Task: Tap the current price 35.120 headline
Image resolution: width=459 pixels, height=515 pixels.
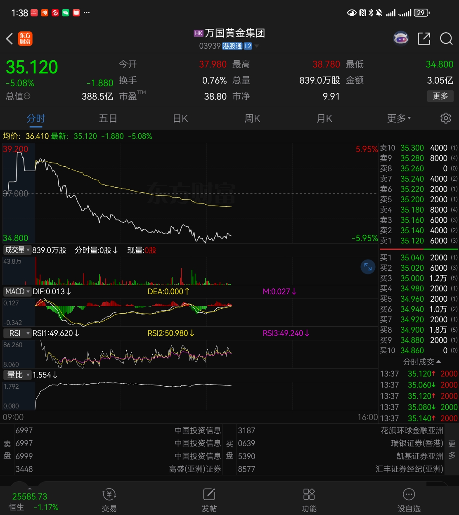Action: pyautogui.click(x=32, y=67)
